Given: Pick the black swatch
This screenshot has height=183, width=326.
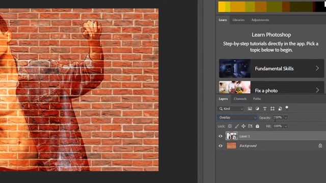Looking at the screenshot, I should [x=320, y=7].
